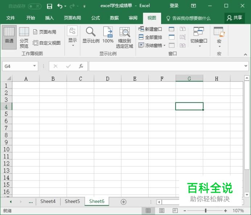Image resolution: width=251 pixels, height=215 pixels.
Task: Click the Cancel X icon in formula bar
Action: 55,66
